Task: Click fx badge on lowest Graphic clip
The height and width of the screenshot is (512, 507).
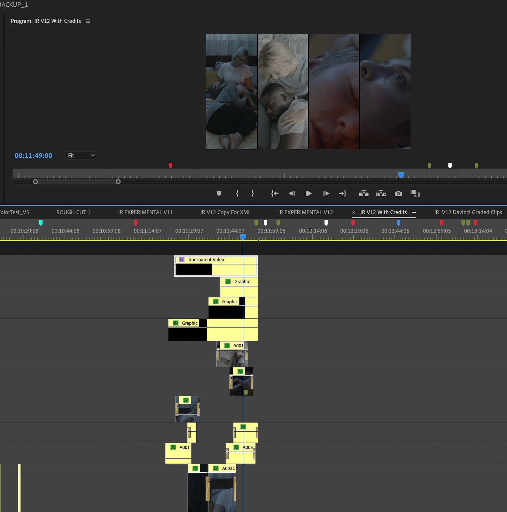Action: pos(175,323)
